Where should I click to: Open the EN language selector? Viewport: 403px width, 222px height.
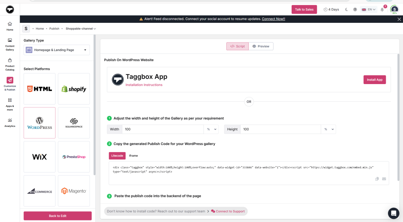368,9
